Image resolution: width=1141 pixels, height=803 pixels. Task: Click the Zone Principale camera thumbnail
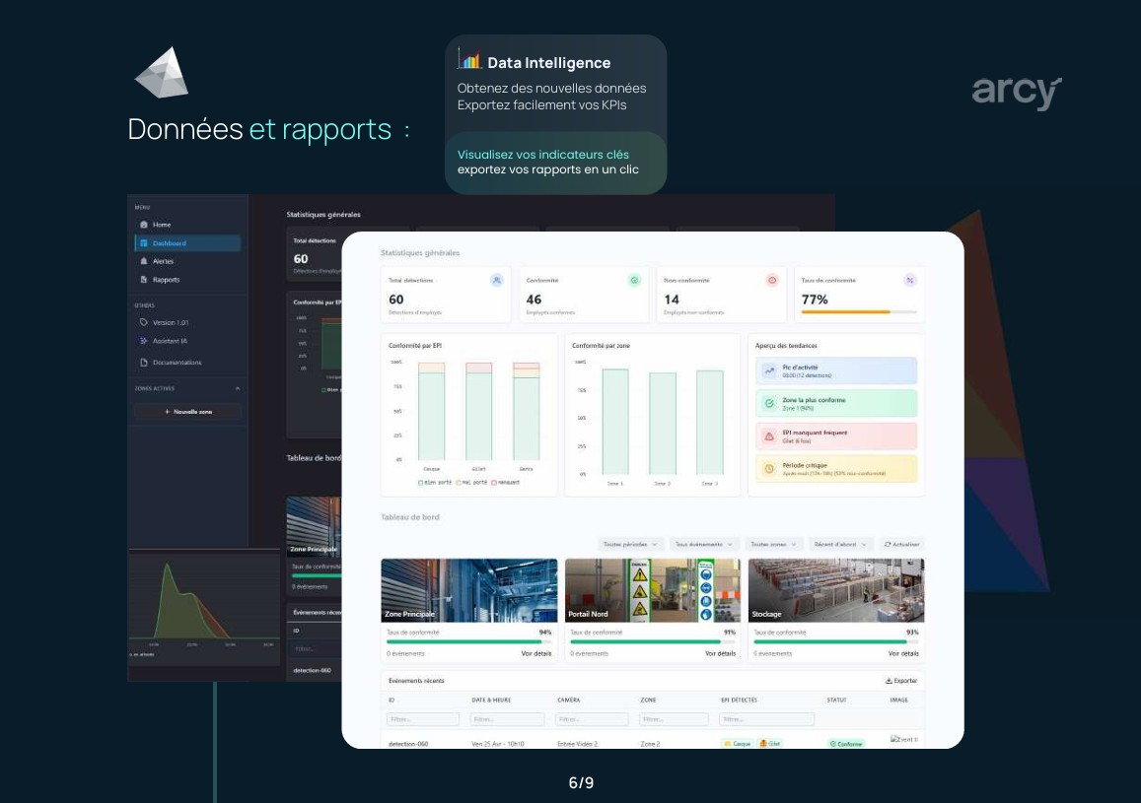click(468, 590)
